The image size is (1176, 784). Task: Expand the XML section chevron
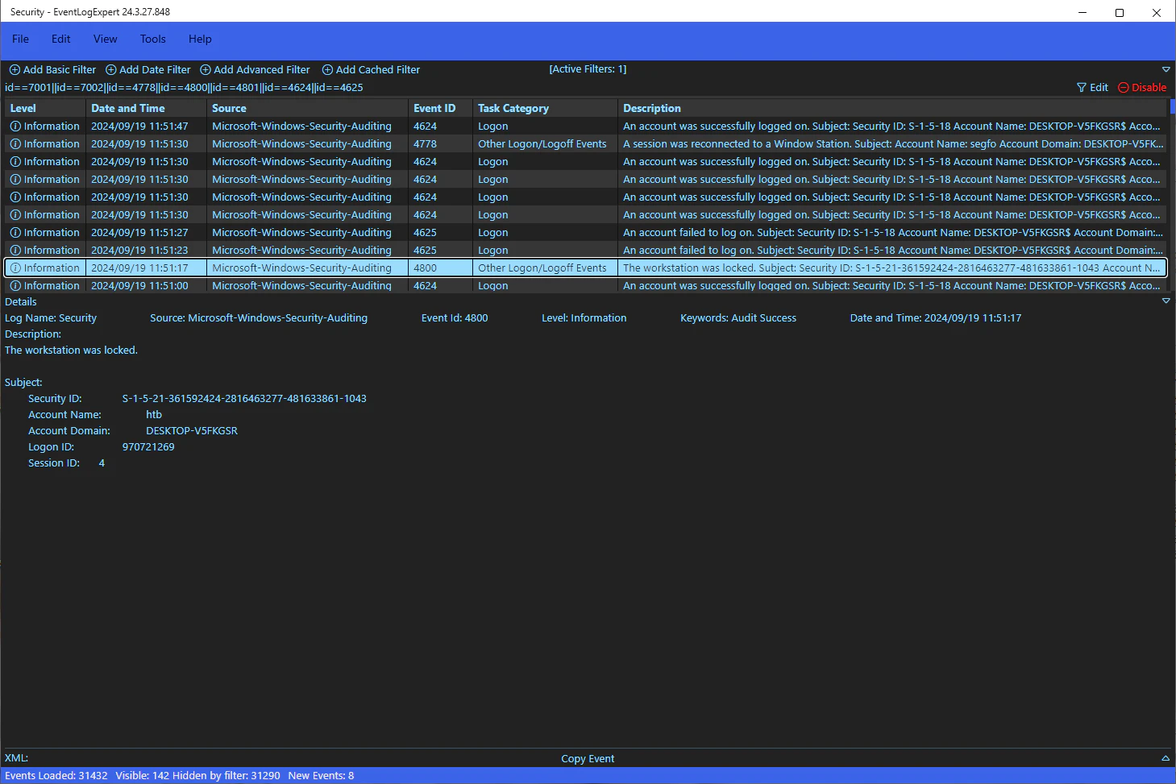tap(1166, 758)
